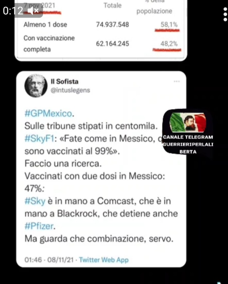Viewport: 228px width, 284px height.
Task: Open the three-dot options menu
Action: pyautogui.click(x=225, y=14)
